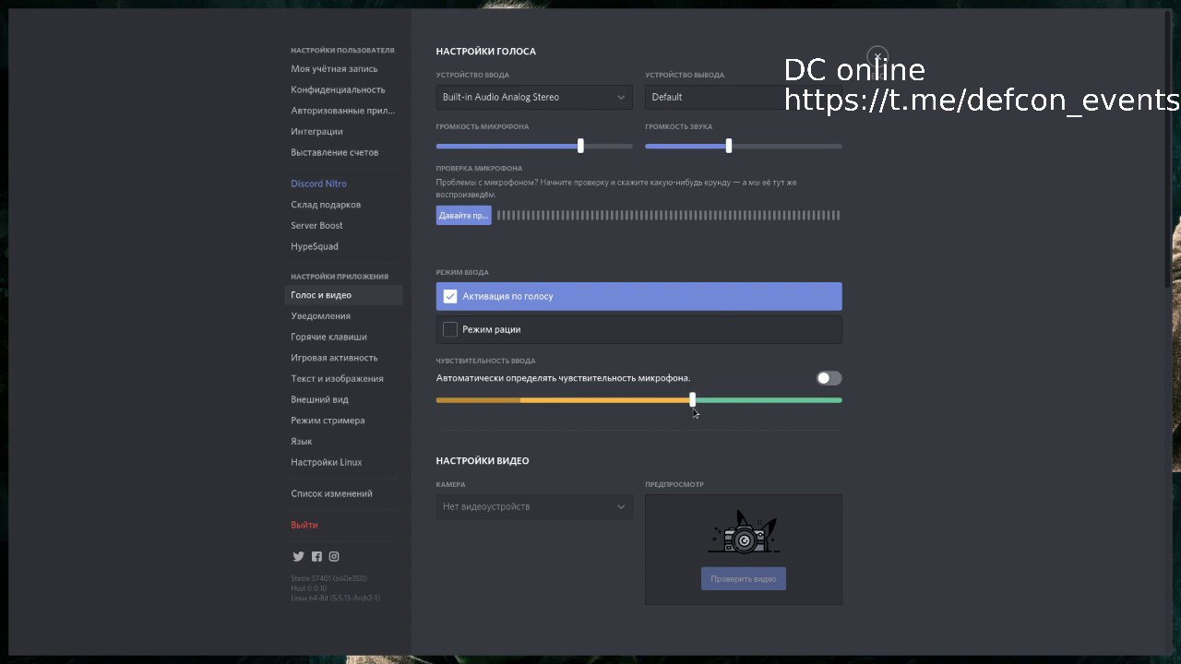Toggle automatic microphone sensitivity detection switch
Screen dimensions: 1181x664
click(x=829, y=378)
